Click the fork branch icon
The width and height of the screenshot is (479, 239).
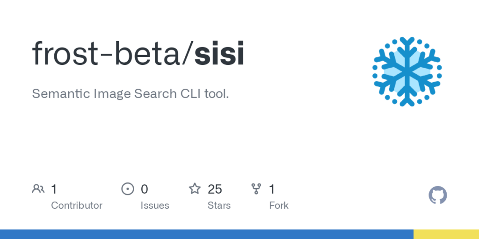point(256,189)
